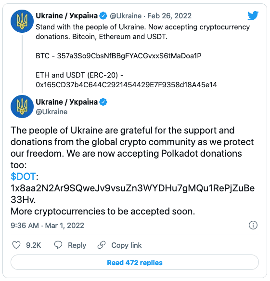Like the tweet with heart icon
Screen dimensions: 270x281
16,245
